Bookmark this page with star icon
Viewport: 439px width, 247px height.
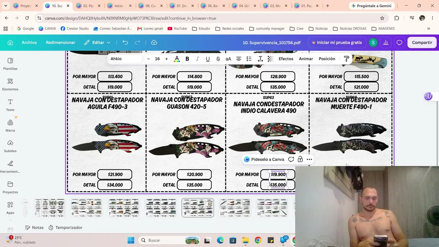tap(382, 18)
